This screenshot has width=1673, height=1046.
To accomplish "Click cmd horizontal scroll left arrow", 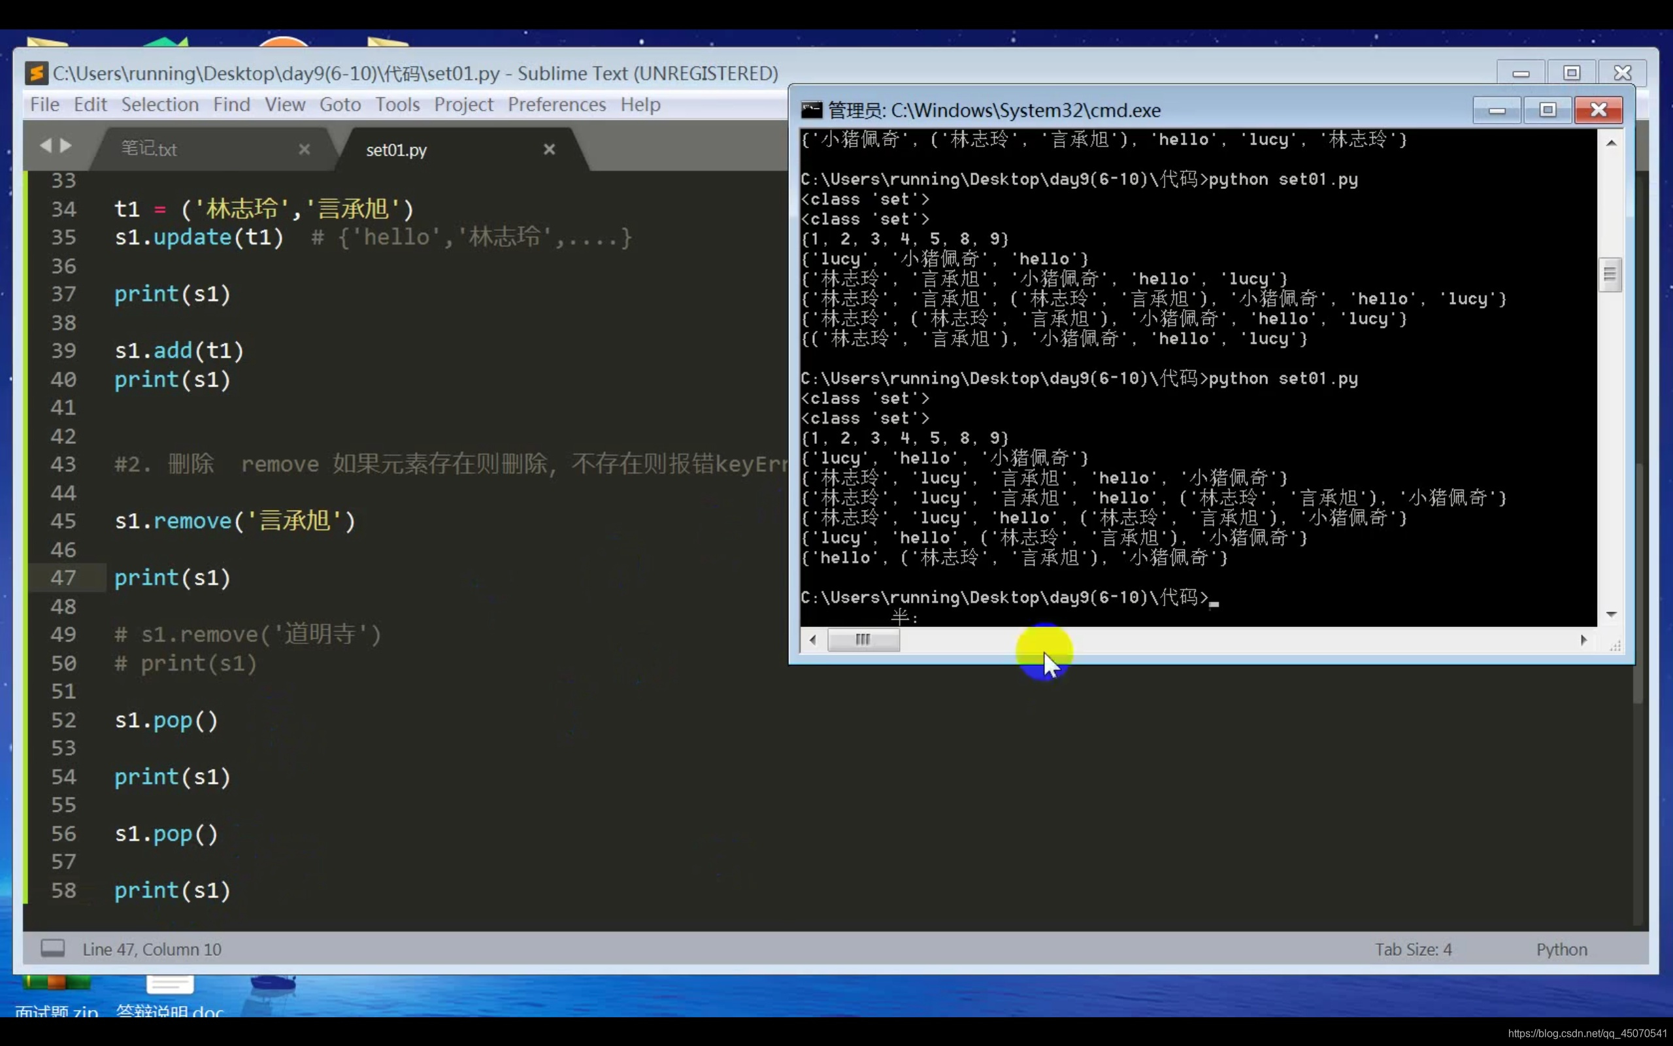I will click(813, 640).
